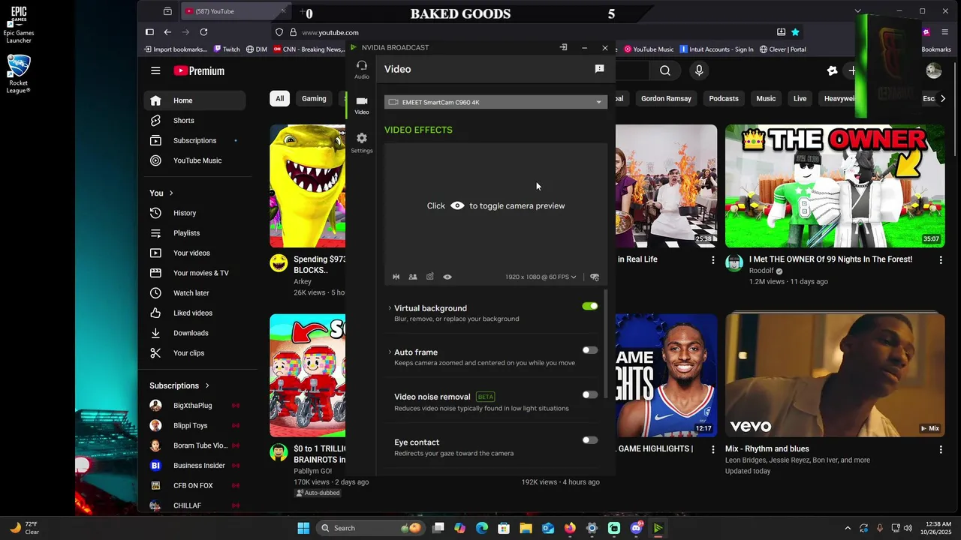Turn off the Virtual background toggle
The image size is (961, 540).
590,306
